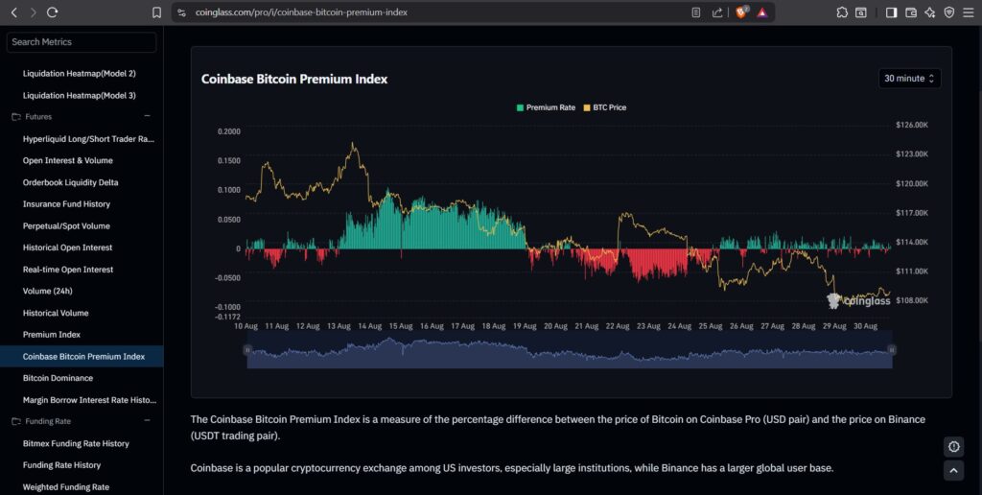The width and height of the screenshot is (982, 495).
Task: Open the browser hamburger menu
Action: tap(969, 12)
